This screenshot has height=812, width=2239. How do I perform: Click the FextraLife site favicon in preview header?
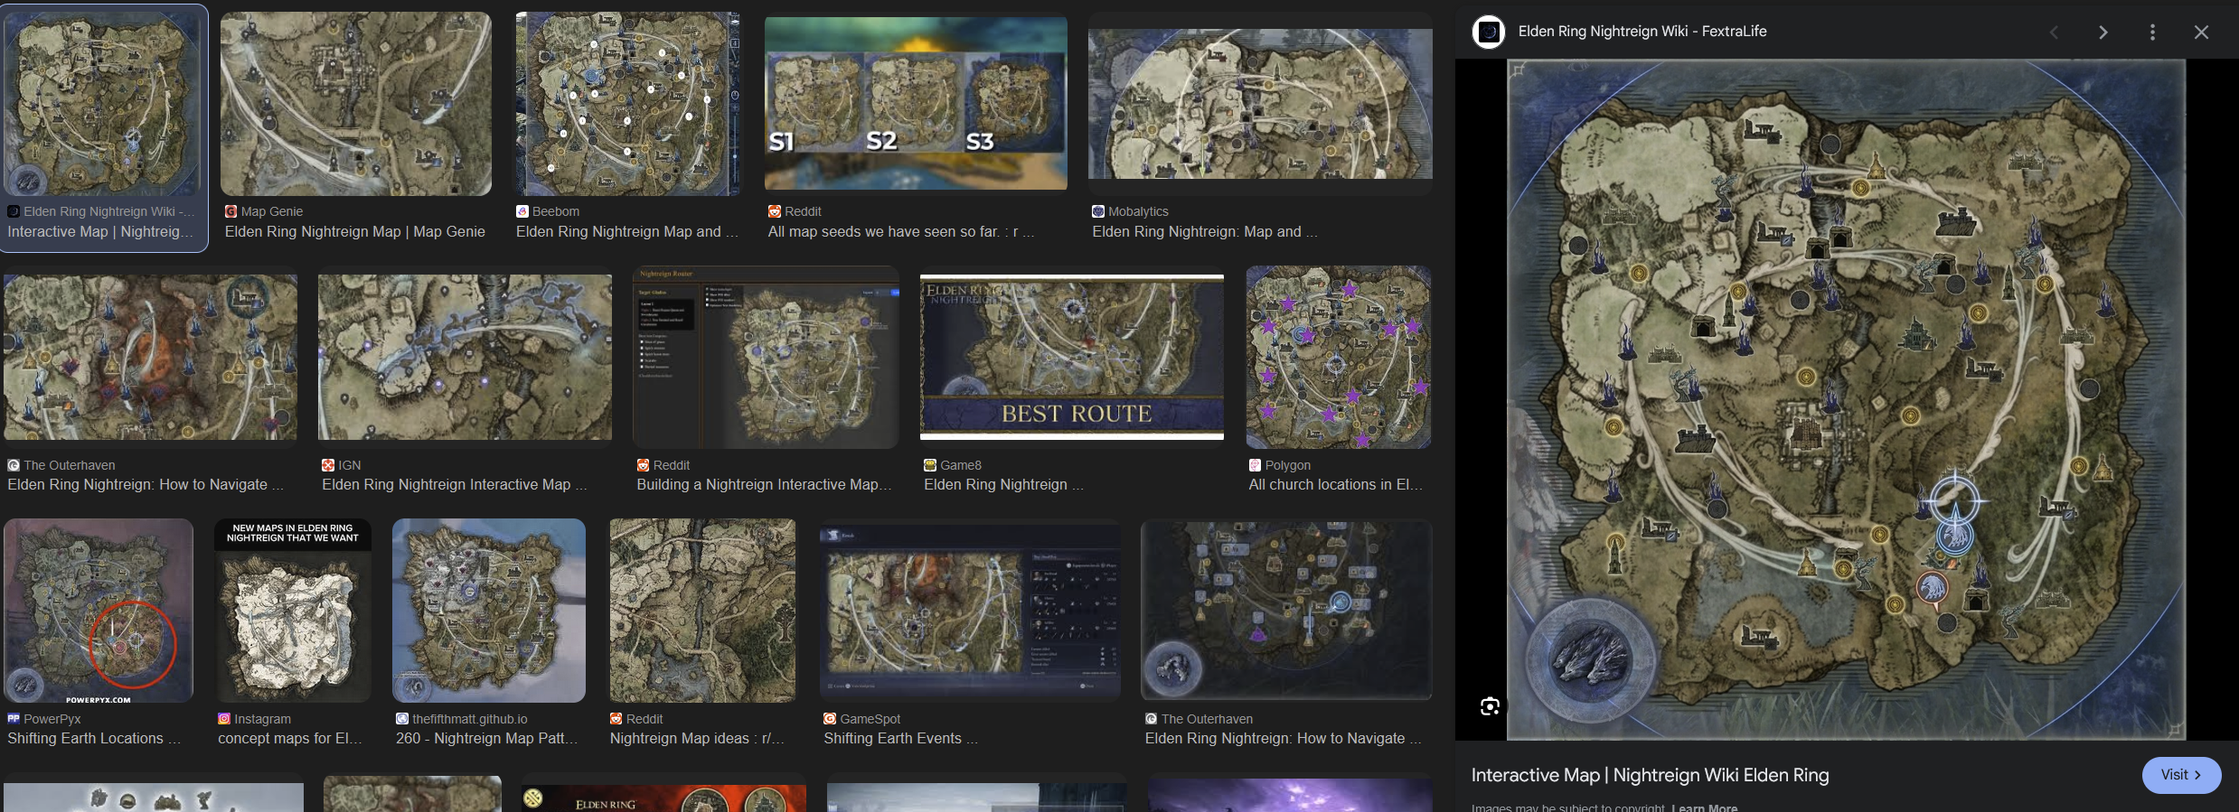[1489, 32]
